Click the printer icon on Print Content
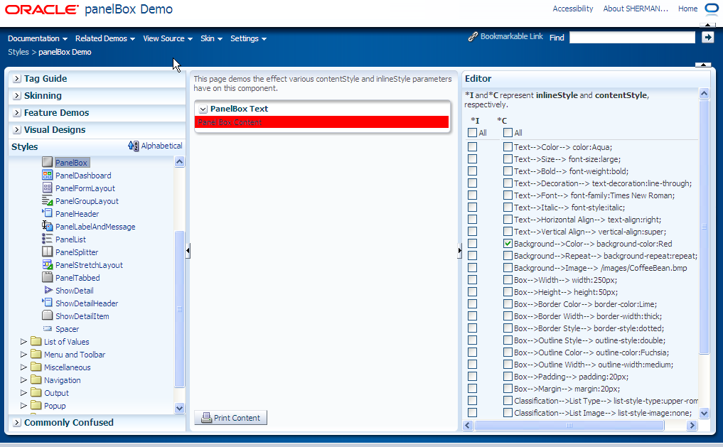 click(207, 417)
